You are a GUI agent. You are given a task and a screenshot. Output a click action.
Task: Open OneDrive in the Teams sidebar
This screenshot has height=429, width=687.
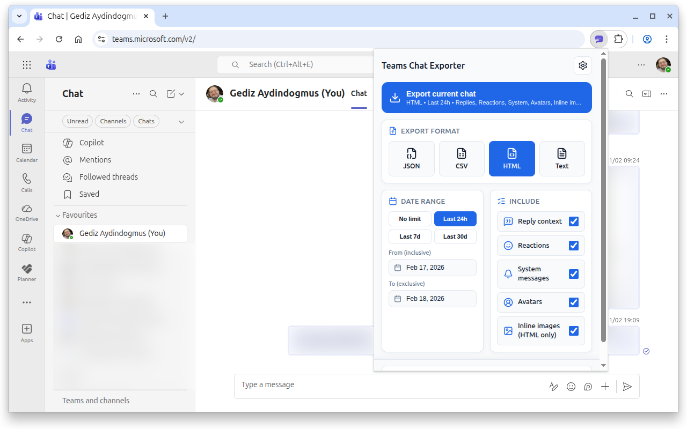27,212
